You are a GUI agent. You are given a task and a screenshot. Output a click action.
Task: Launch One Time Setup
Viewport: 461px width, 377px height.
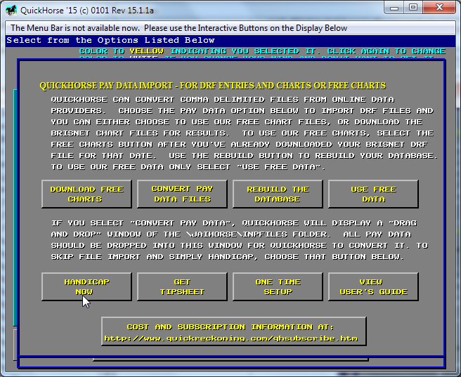278,286
